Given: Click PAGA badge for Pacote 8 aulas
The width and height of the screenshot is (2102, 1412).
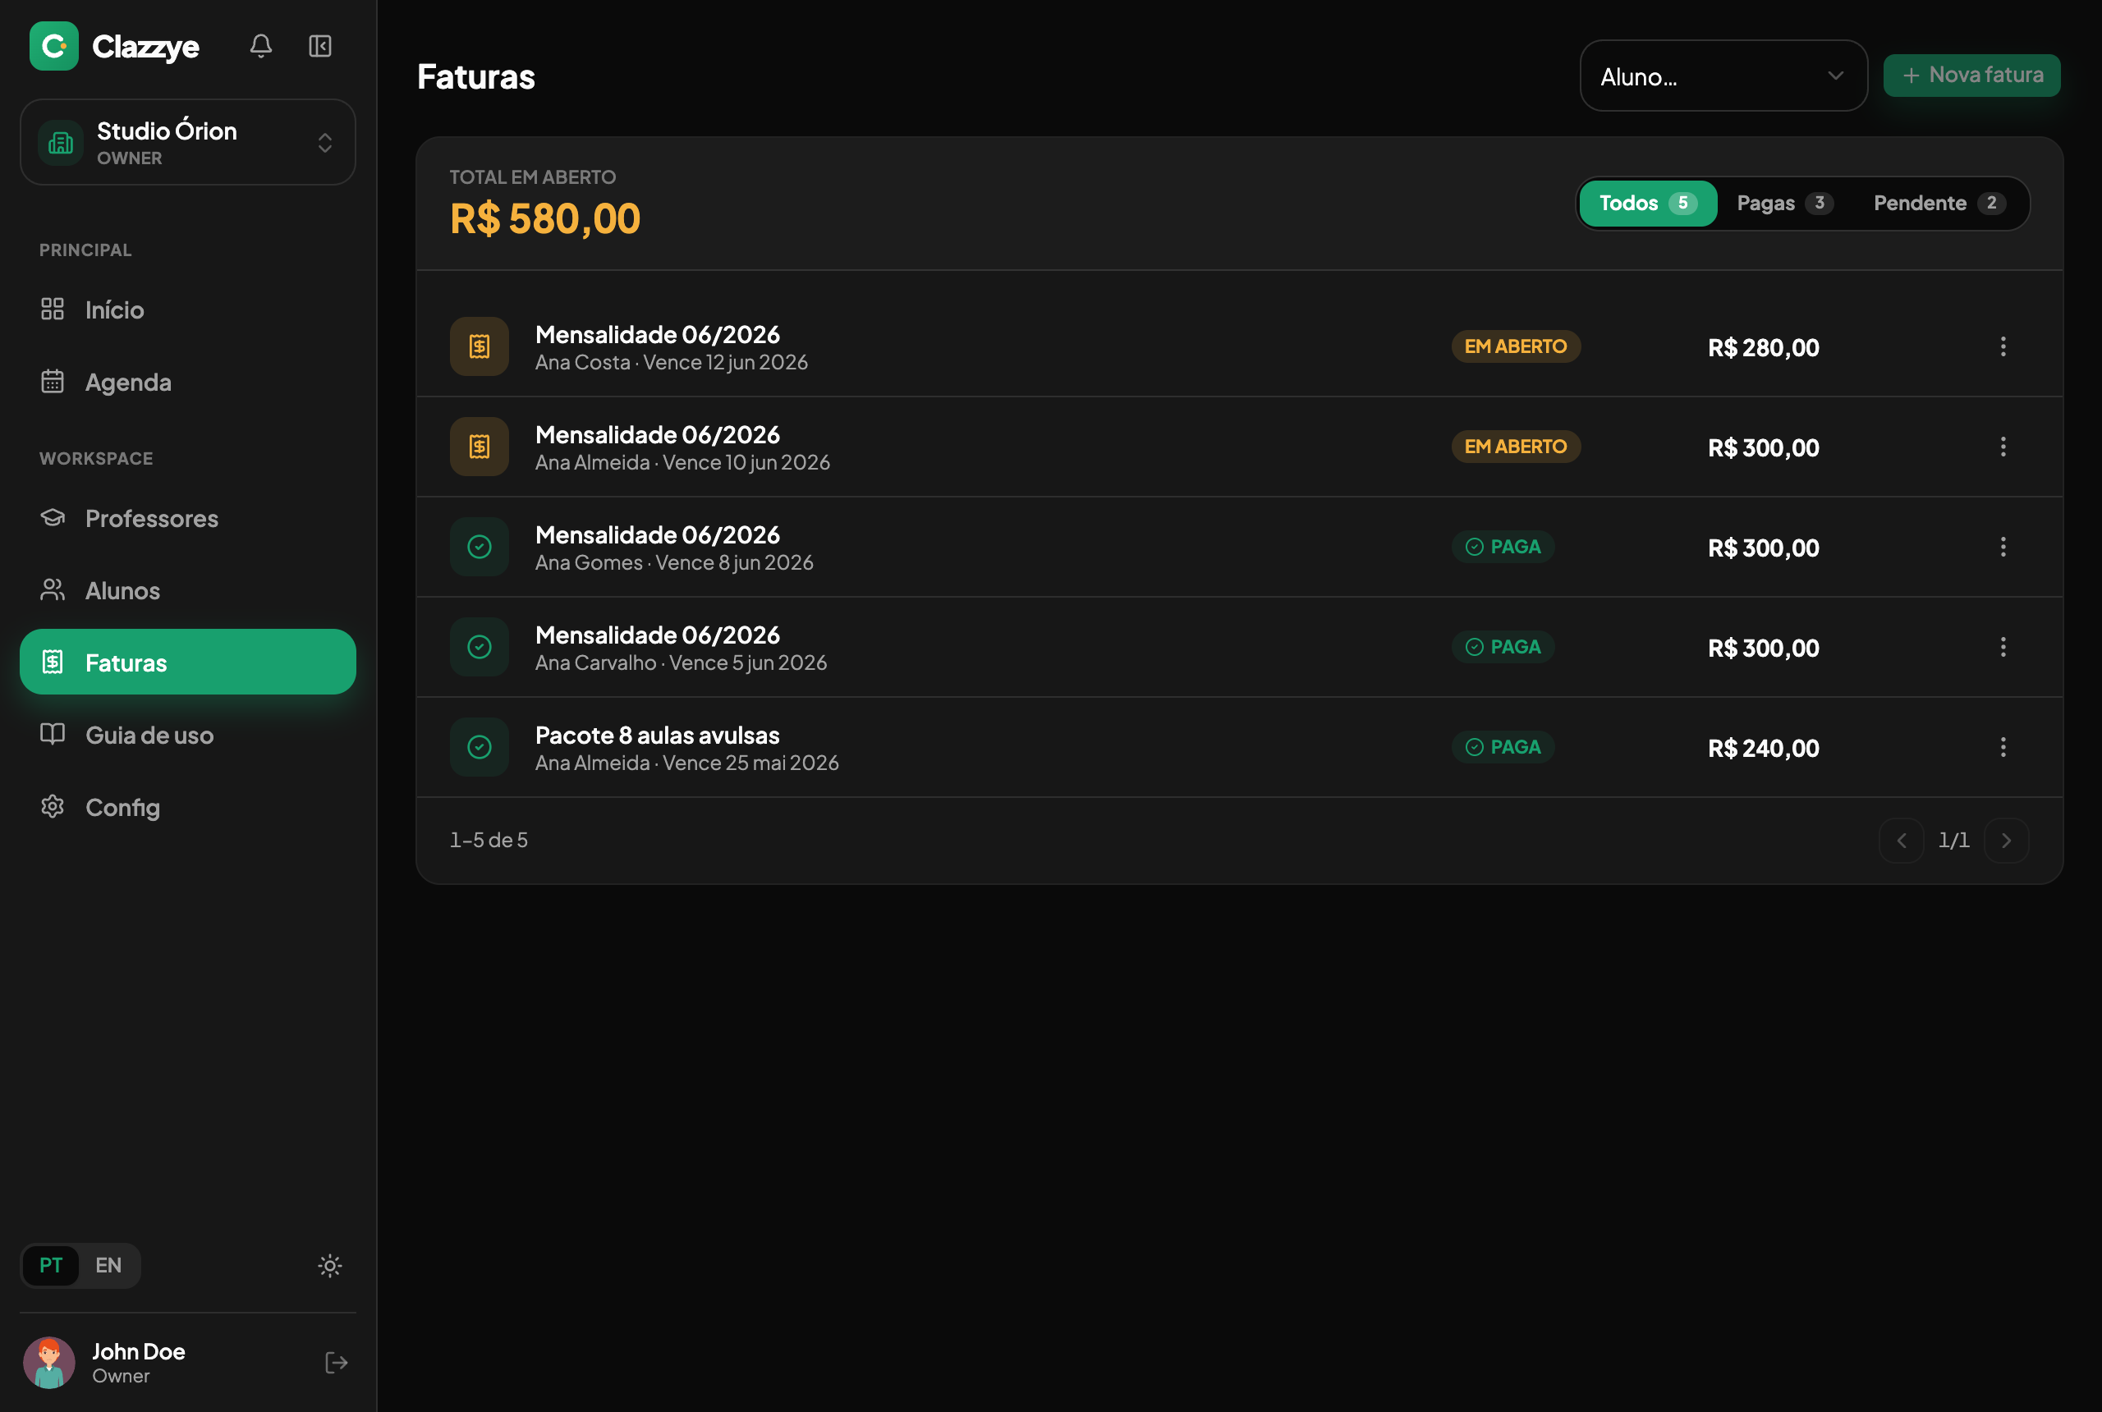Looking at the screenshot, I should (x=1503, y=746).
